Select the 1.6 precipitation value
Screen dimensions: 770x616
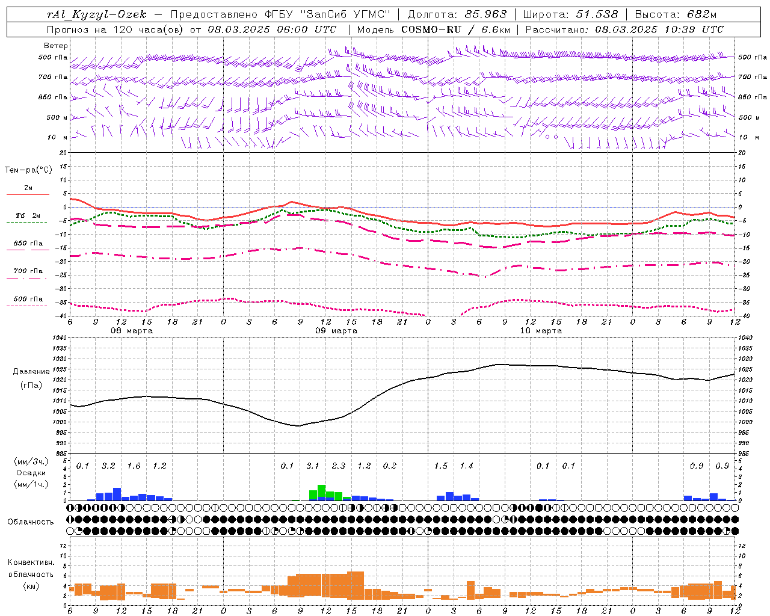point(134,466)
